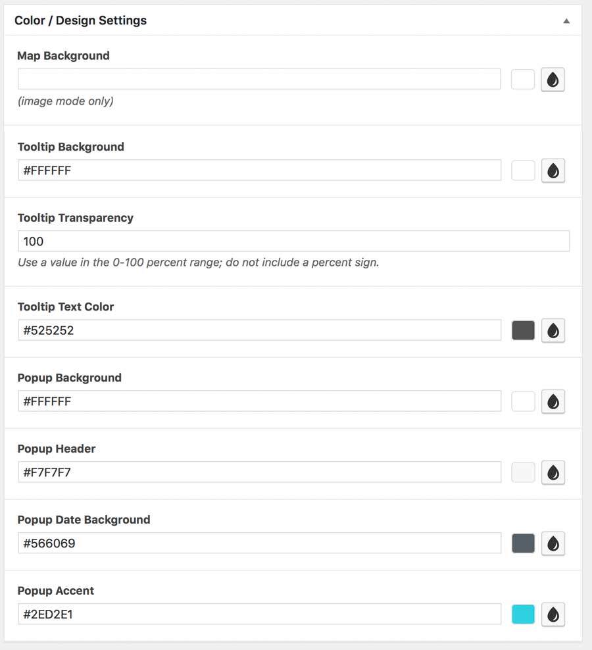Click the droplet icon for Popup Header
The height and width of the screenshot is (650, 592).
553,472
